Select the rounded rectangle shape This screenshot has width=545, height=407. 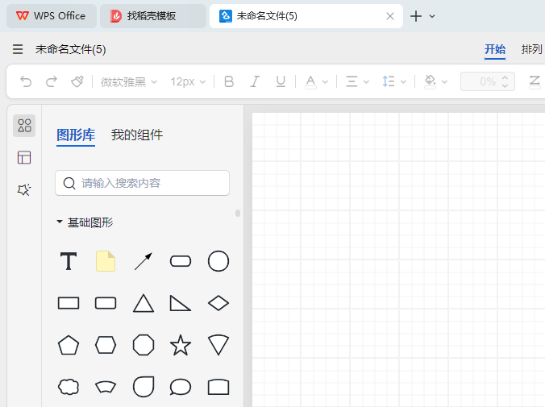106,303
